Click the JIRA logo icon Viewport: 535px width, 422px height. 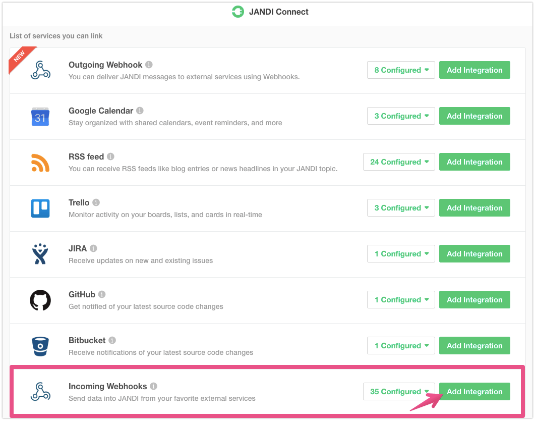pos(40,254)
